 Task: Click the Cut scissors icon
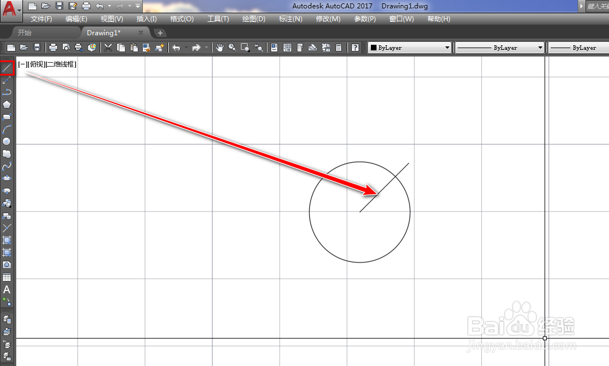coord(108,48)
